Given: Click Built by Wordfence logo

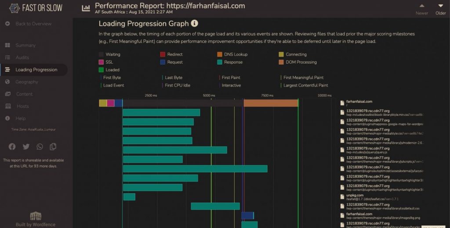Looking at the screenshot, I should [36, 219].
